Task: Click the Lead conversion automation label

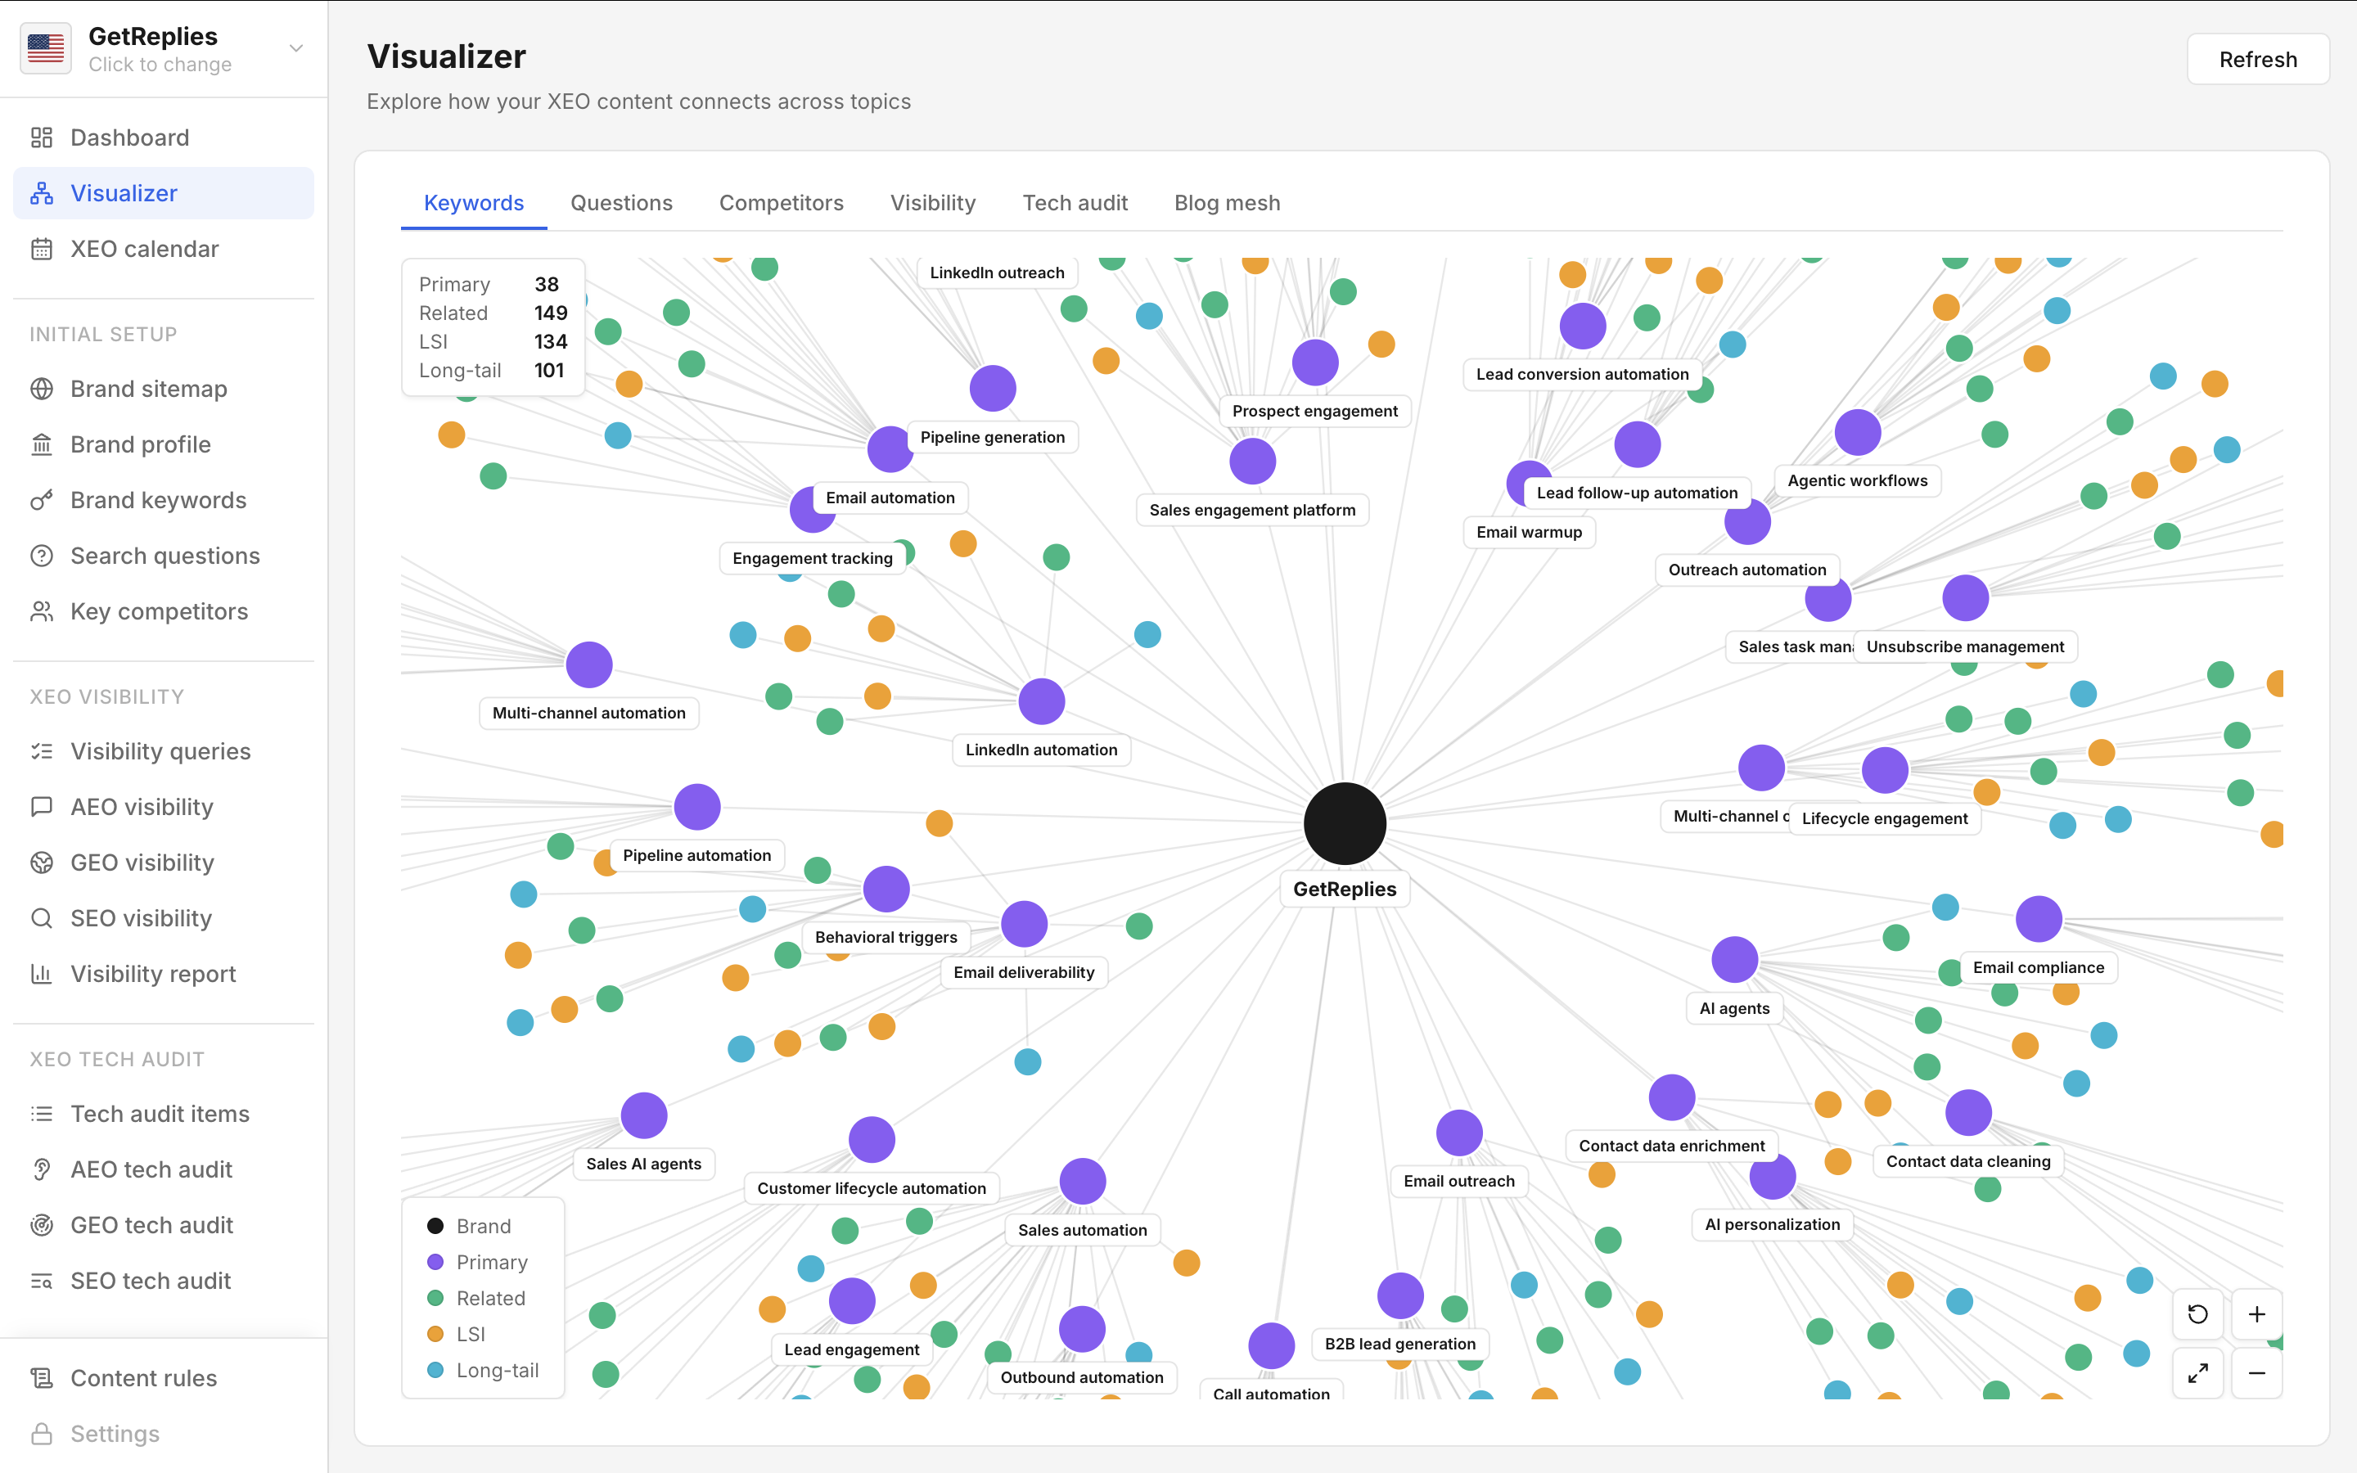Action: tap(1582, 374)
